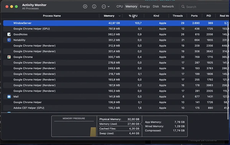Click the 42,97 GB memory value
Image resolution: width=230 pixels, height=145 pixels.
pos(114,23)
